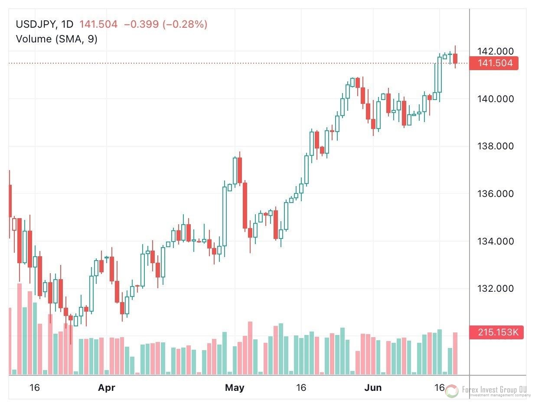Select the red 141.504 current price tag
This screenshot has width=535, height=406.
point(495,63)
